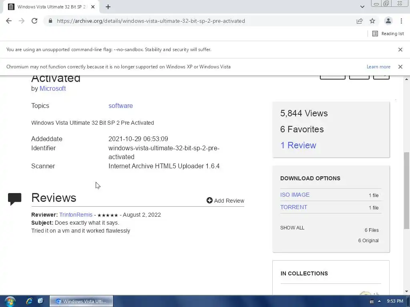Viewport: 410px width, 307px height.
Task: Click the browser forward arrow
Action: point(22,21)
